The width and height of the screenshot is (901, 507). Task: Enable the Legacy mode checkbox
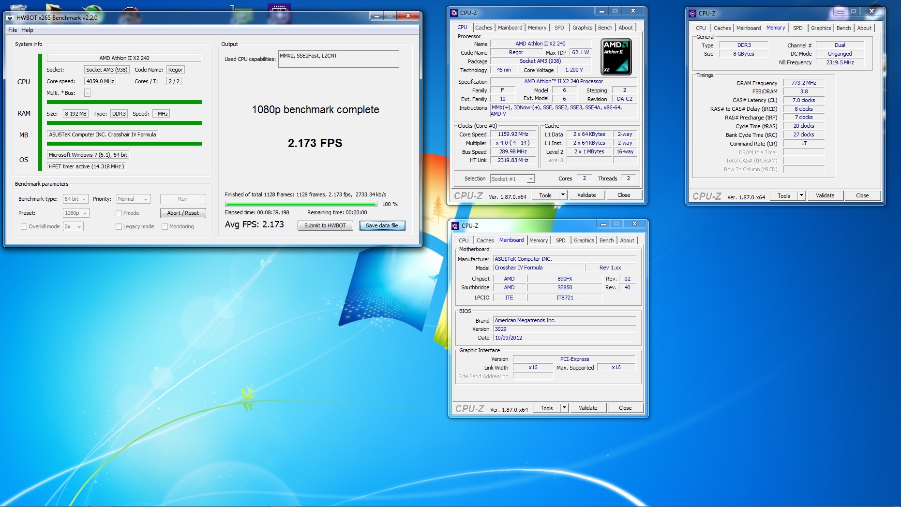coord(119,227)
